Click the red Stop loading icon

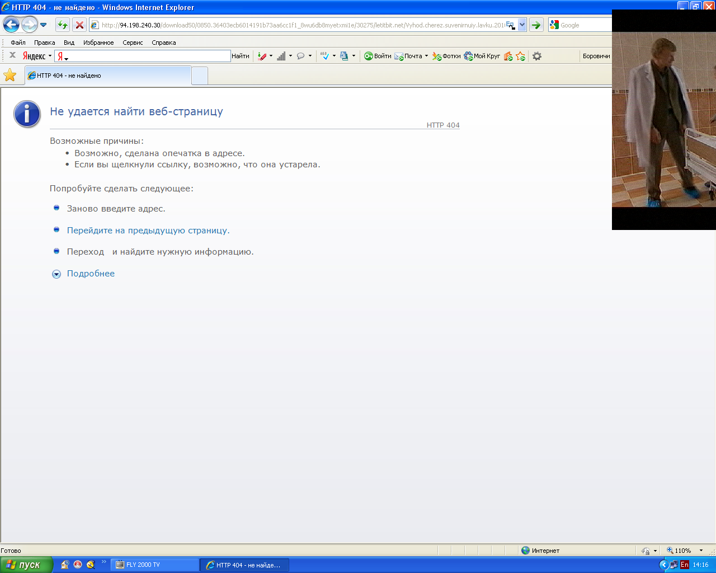pyautogui.click(x=79, y=25)
